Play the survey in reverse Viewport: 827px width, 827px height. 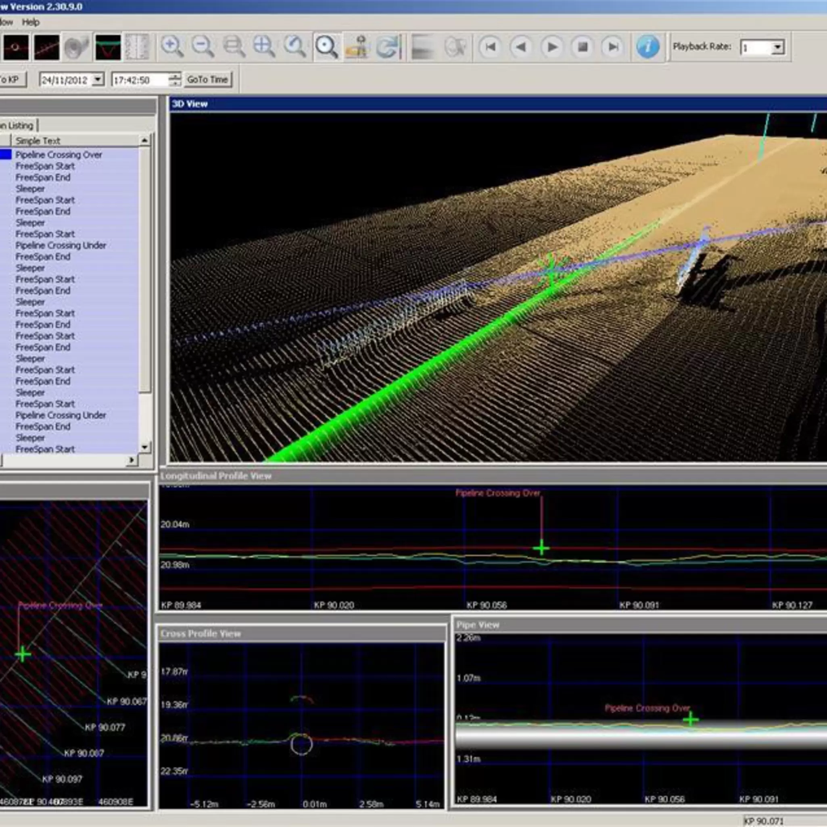pyautogui.click(x=521, y=47)
